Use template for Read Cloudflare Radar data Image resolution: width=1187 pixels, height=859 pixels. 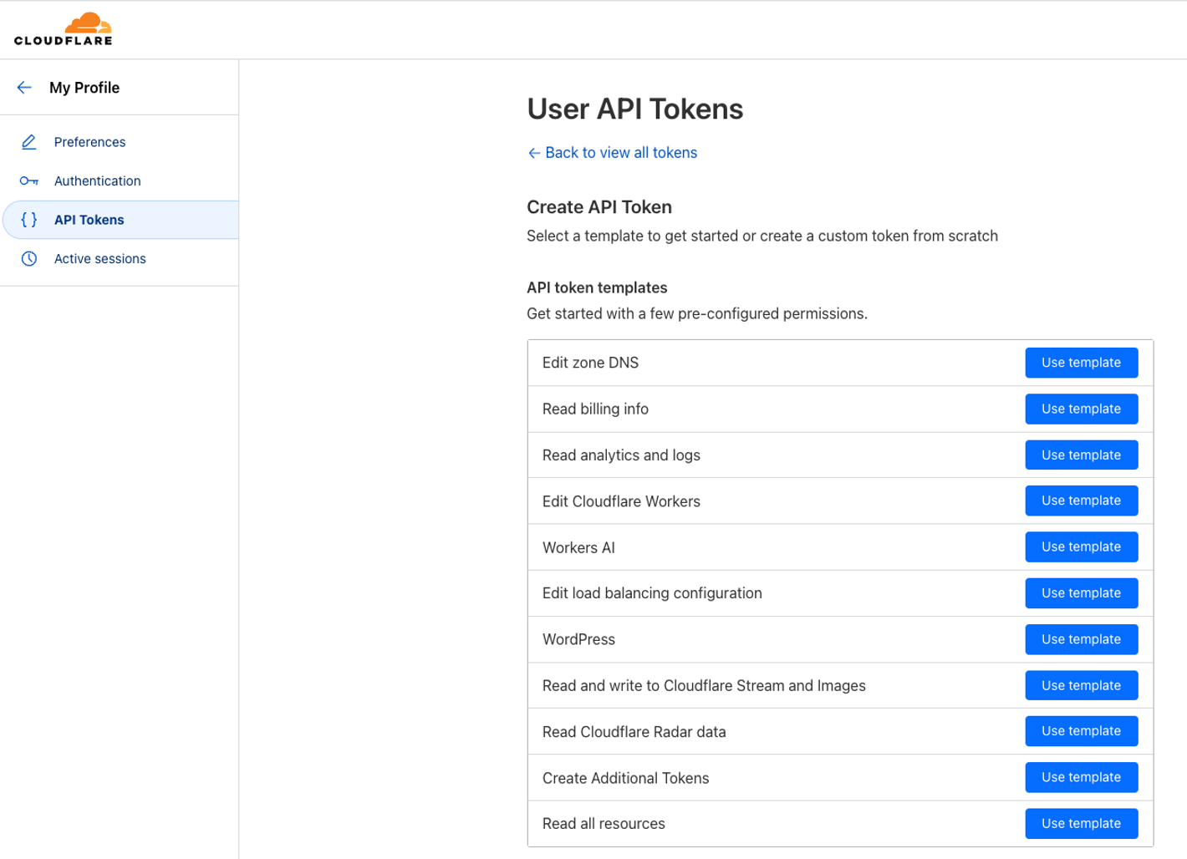1081,731
